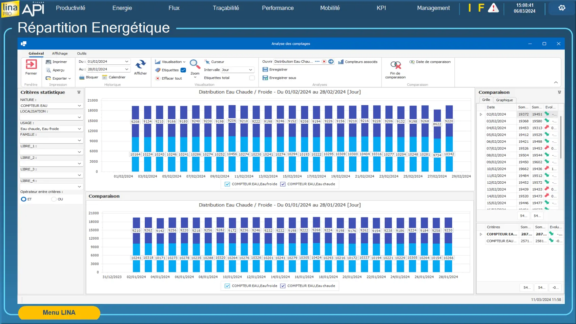
Task: Expand the USAGE dropdown list
Action: [x=79, y=129]
